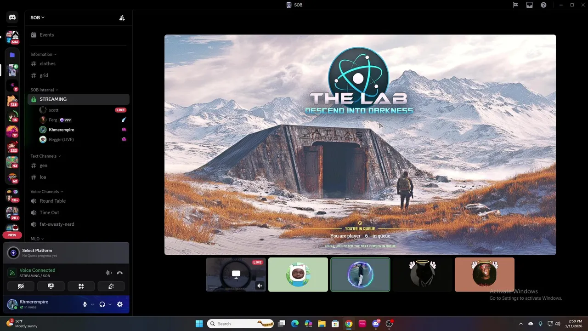
Task: Open the flag icon in title bar
Action: (515, 5)
